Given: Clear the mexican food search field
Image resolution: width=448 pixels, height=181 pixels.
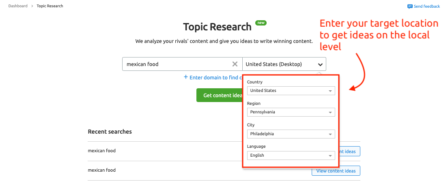Looking at the screenshot, I should (235, 64).
